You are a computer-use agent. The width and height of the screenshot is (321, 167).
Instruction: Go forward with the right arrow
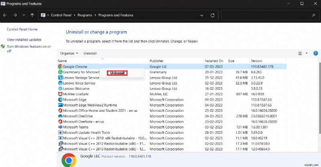(15, 15)
